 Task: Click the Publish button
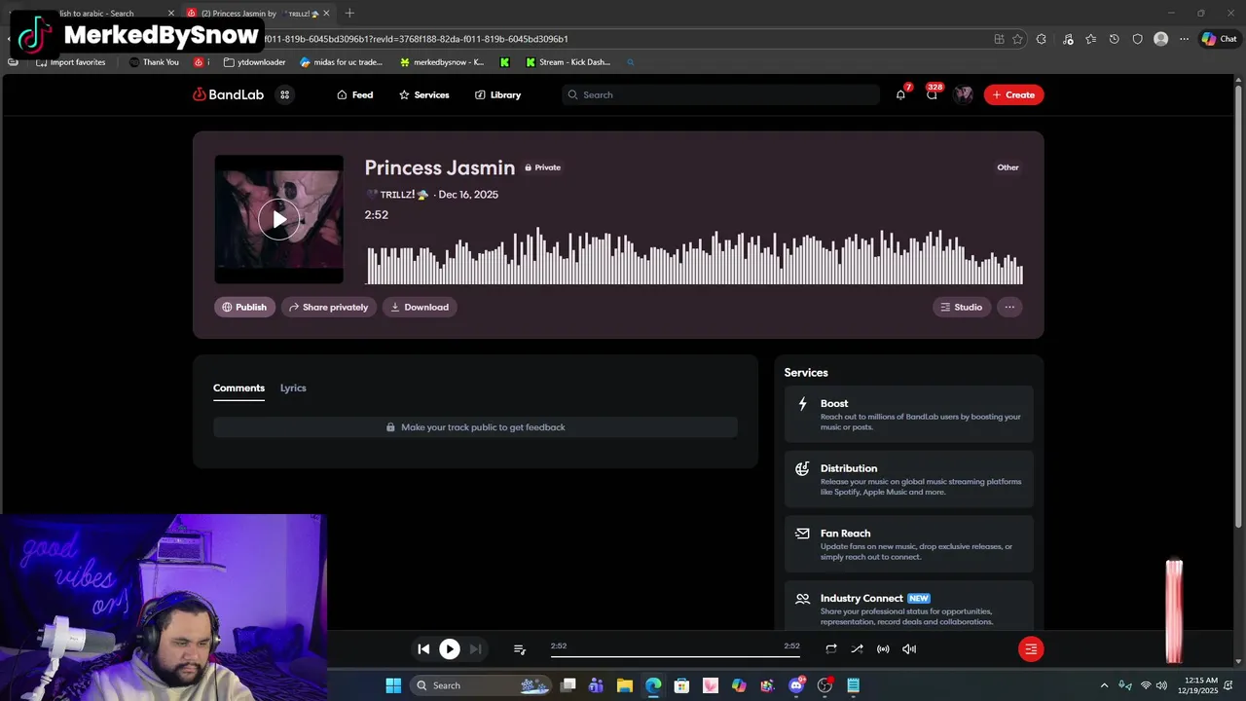tap(244, 307)
